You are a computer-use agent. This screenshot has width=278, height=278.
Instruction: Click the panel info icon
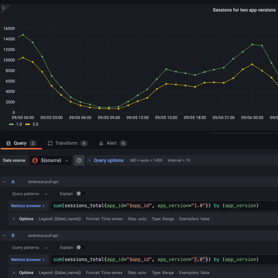(x=3, y=8)
